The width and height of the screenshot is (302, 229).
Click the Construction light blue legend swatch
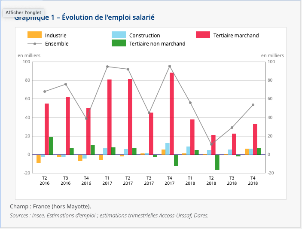click(x=119, y=35)
